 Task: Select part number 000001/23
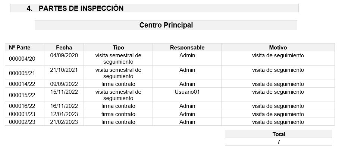tap(22, 114)
